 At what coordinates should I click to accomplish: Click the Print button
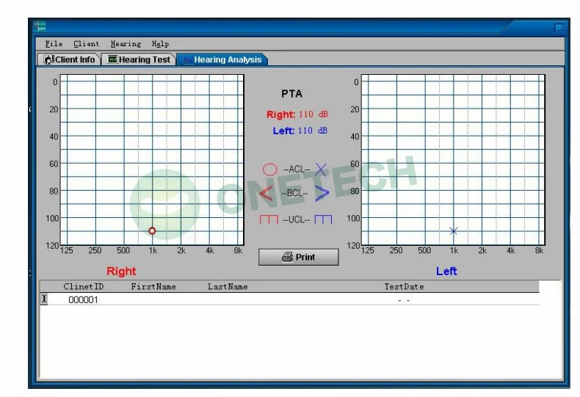tap(299, 257)
